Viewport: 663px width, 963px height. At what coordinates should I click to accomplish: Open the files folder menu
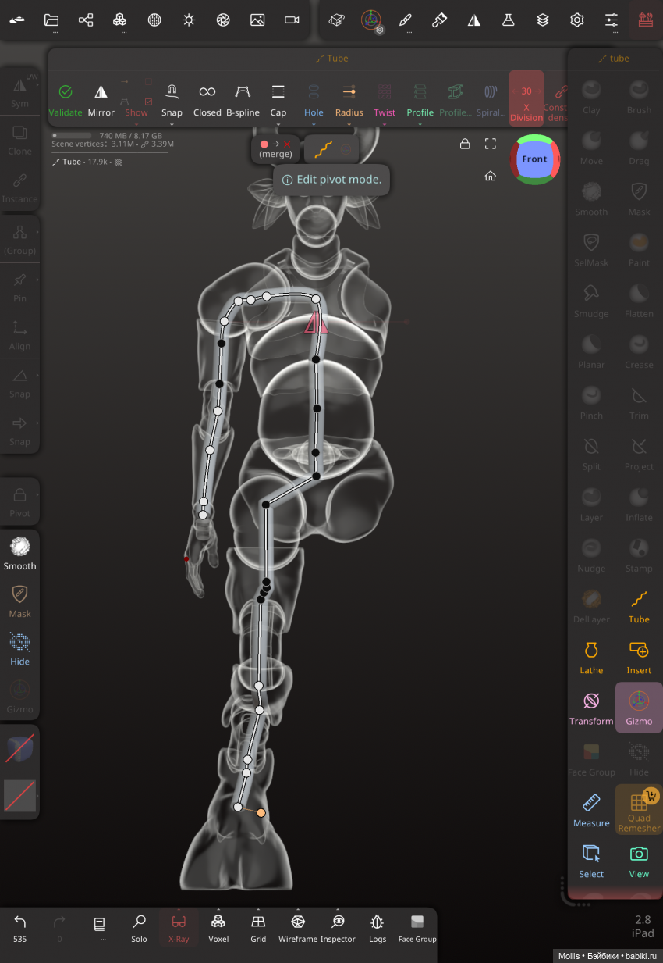click(51, 21)
